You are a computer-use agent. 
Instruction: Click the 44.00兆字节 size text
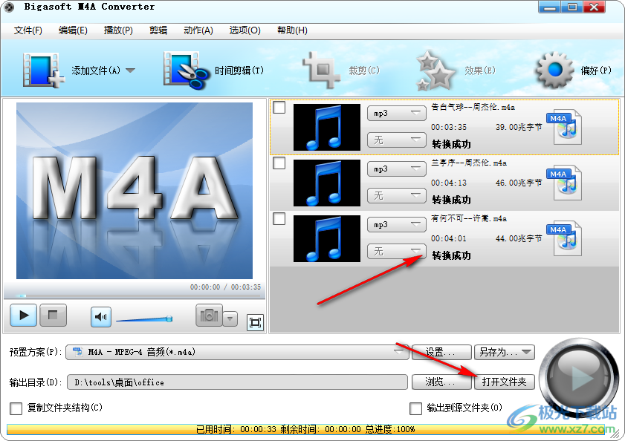click(x=519, y=238)
